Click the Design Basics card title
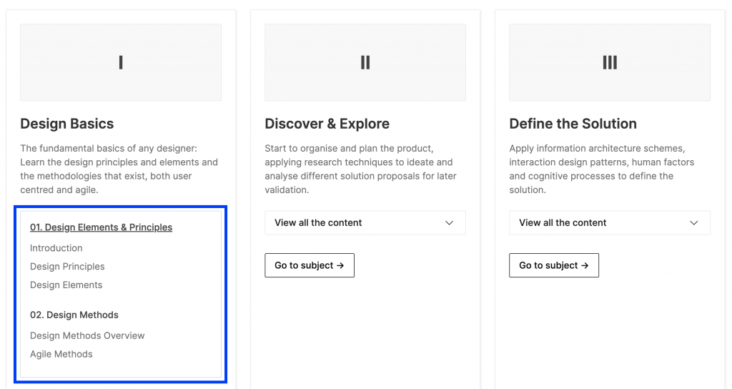 (x=66, y=124)
